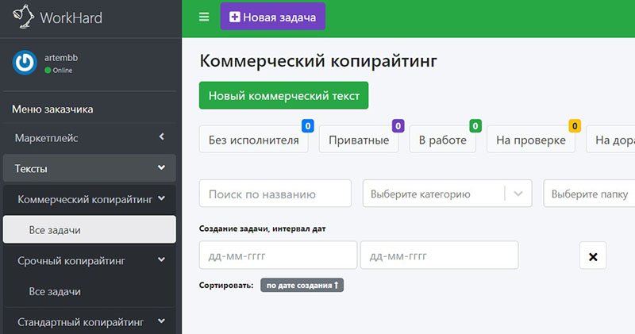Click the yellow counter badge on На проверке
This screenshot has width=635, height=334.
coord(575,126)
